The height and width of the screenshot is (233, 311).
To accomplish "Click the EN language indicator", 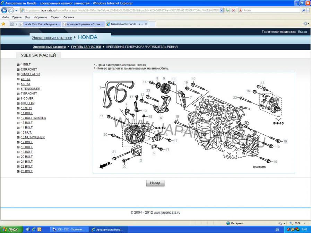I will click(x=277, y=230).
